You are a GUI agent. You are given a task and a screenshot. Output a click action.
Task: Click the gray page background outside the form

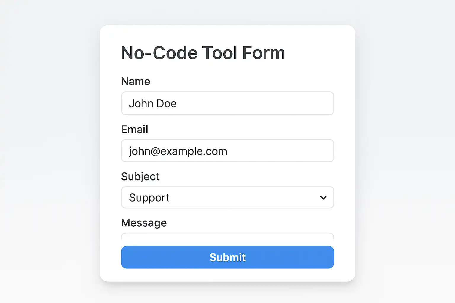click(x=47, y=148)
